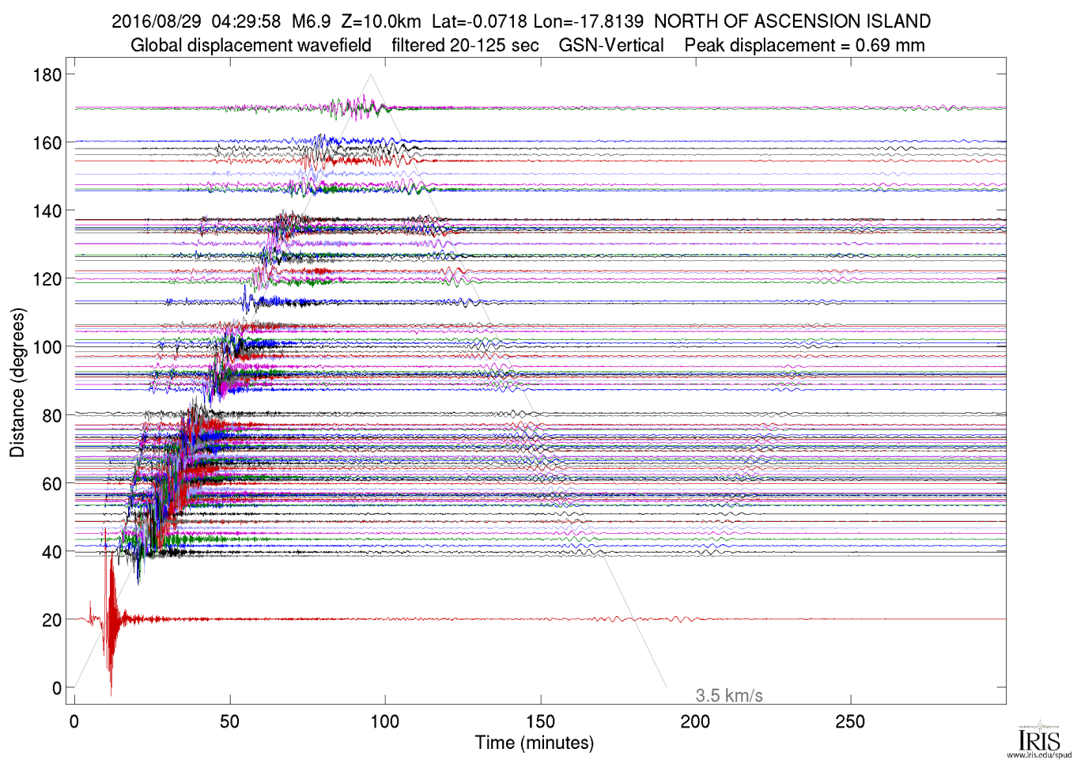Click the 3.5 km/s velocity label
The image size is (1077, 760).
pos(728,695)
